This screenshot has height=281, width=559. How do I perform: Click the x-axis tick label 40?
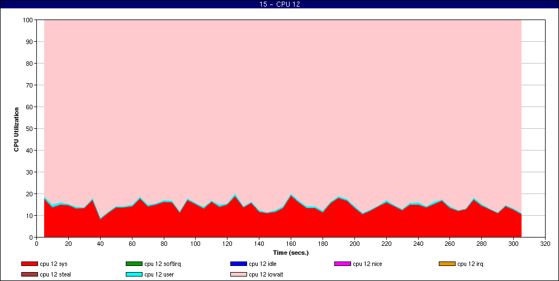click(x=100, y=244)
